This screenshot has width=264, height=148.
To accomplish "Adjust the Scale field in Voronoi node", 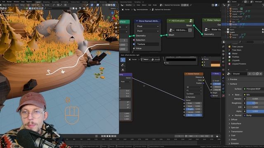I will tap(194, 103).
